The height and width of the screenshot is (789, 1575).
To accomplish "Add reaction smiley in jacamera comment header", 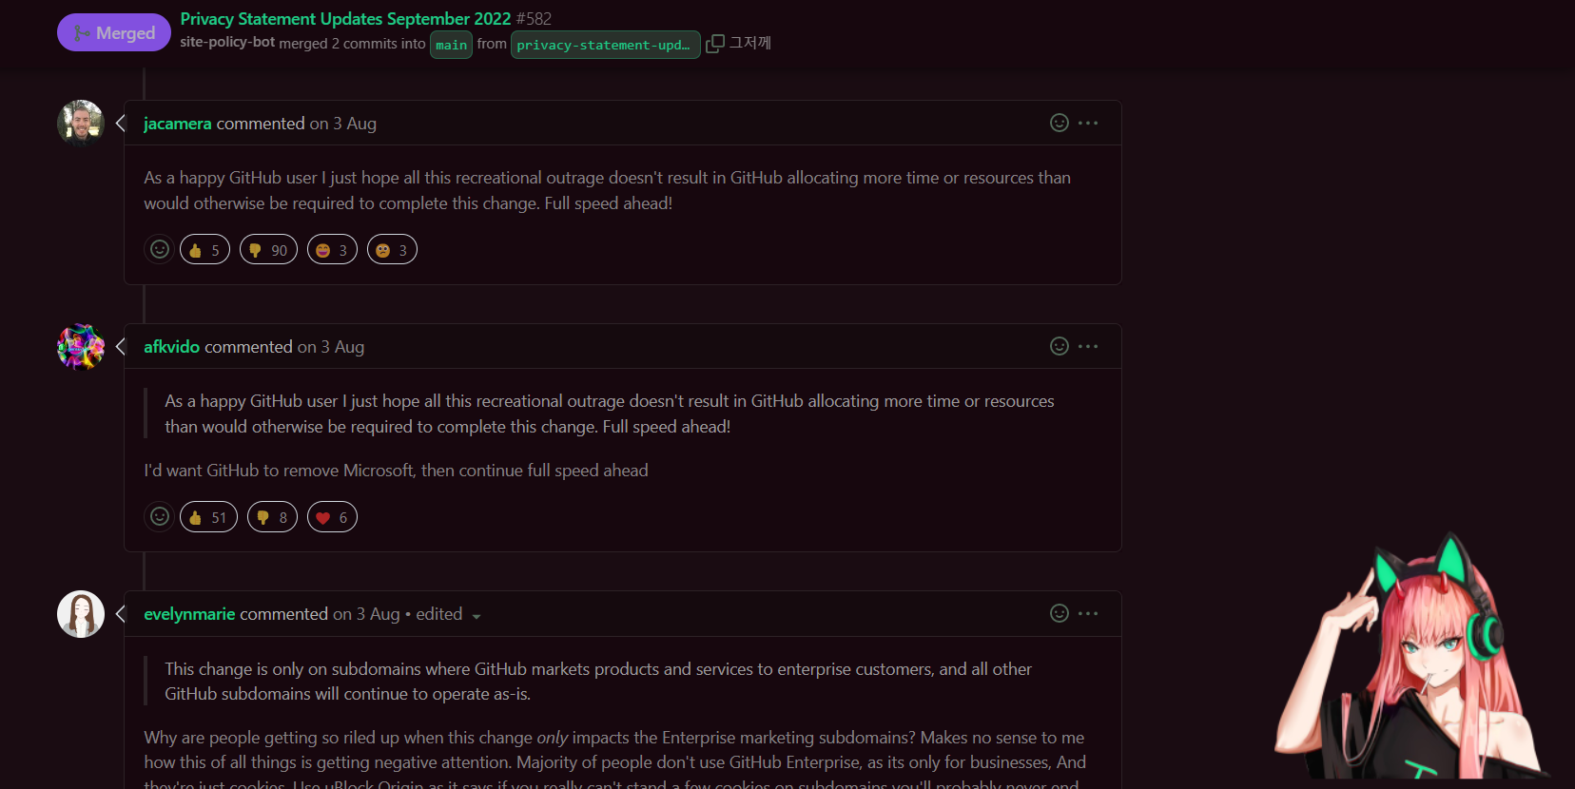I will pyautogui.click(x=1060, y=123).
